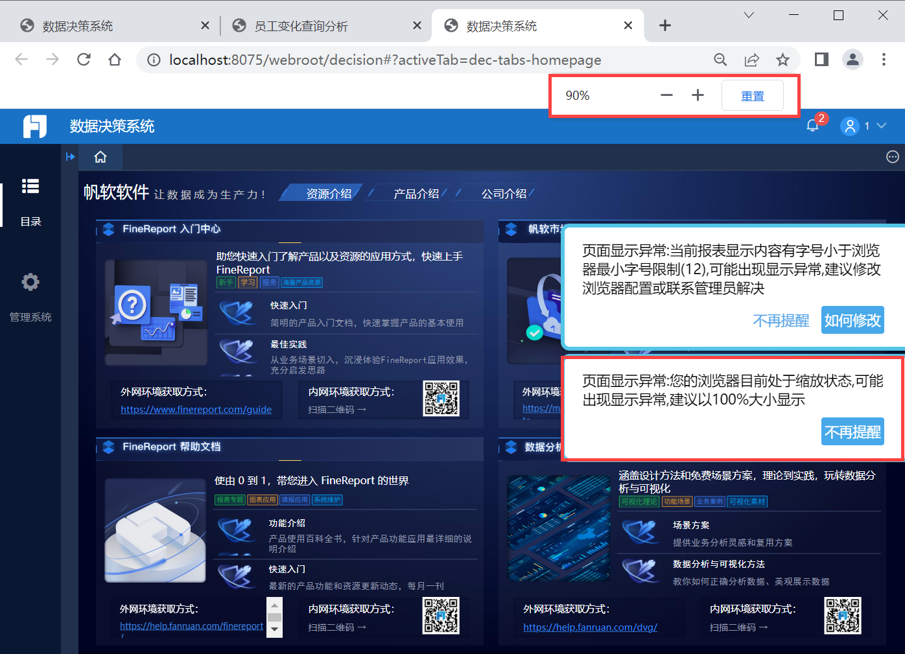This screenshot has width=905, height=654.
Task: Open the 最佳实践 entry
Action: point(288,344)
